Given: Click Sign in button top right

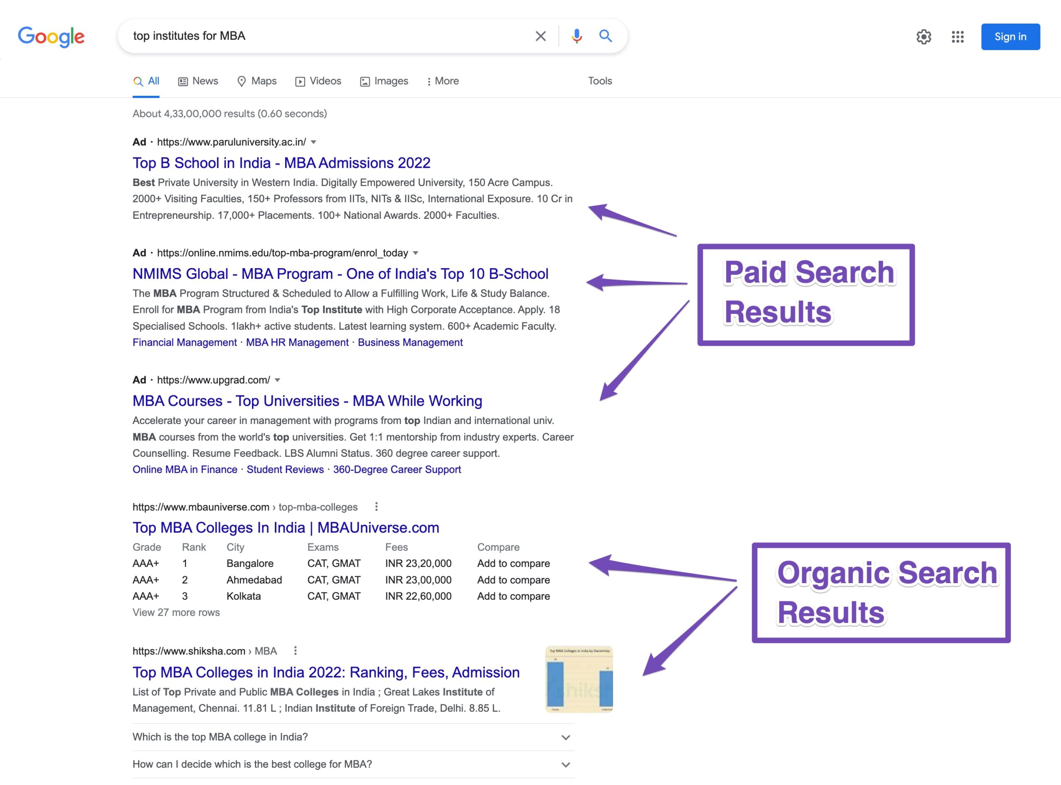Looking at the screenshot, I should 1009,36.
